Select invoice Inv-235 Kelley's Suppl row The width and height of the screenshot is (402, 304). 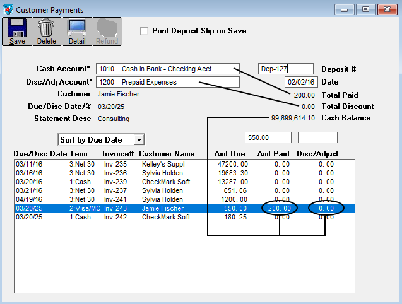[126, 164]
